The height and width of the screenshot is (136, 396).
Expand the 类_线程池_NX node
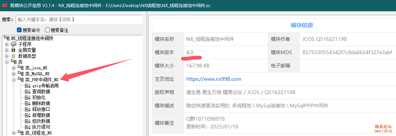[x=14, y=133]
